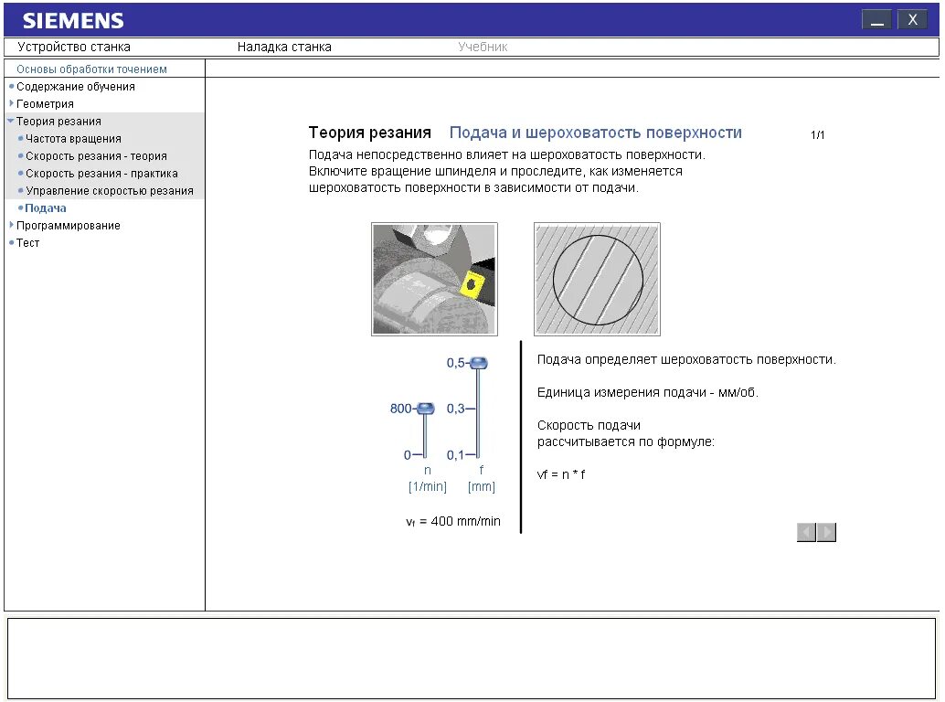
Task: Close the Siemens window
Action: pos(912,20)
